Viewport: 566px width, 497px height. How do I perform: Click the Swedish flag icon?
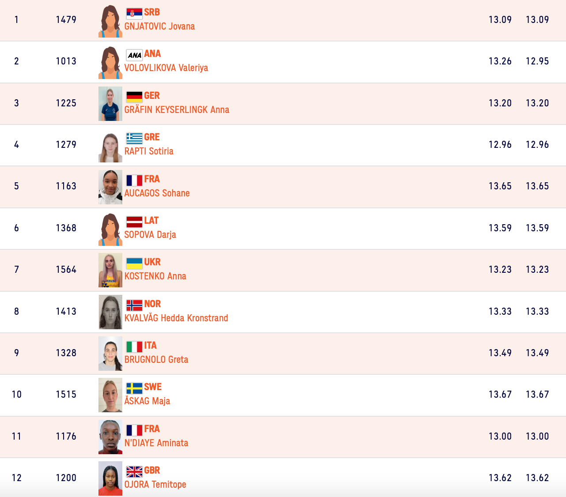134,388
